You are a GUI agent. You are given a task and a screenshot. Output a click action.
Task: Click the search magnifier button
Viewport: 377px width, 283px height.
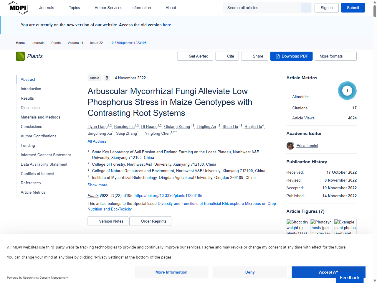click(x=306, y=8)
